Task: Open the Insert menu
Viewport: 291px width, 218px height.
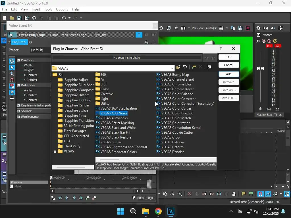Action: pyautogui.click(x=36, y=9)
